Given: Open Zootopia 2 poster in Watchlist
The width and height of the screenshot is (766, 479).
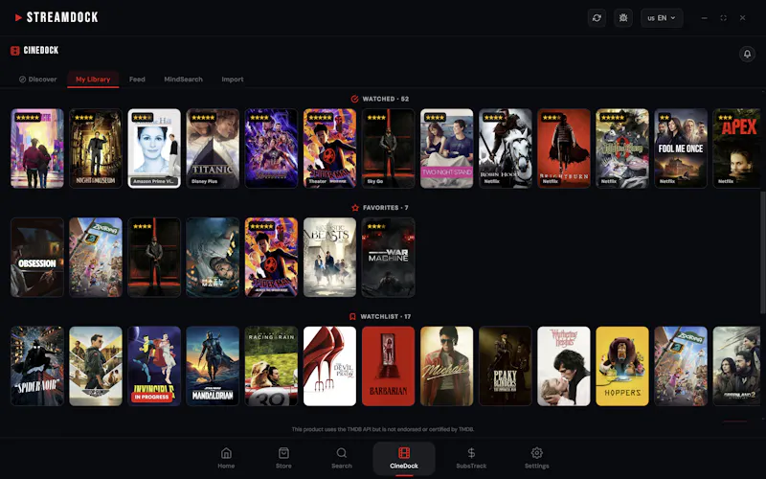Looking at the screenshot, I should tap(681, 366).
